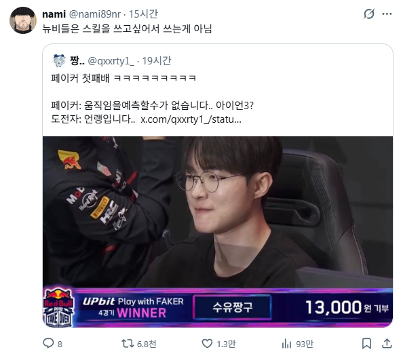Open the share upload icon

click(387, 343)
